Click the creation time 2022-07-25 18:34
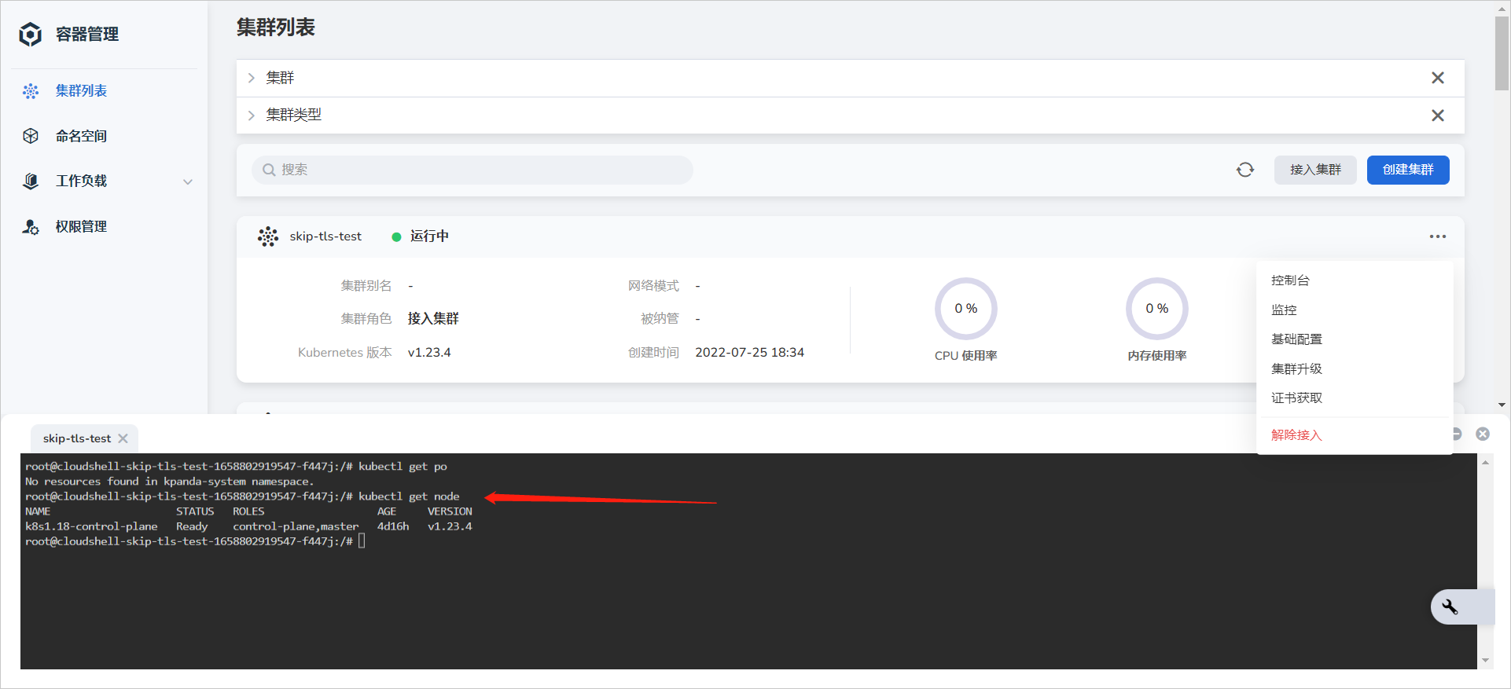Image resolution: width=1511 pixels, height=689 pixels. tap(749, 353)
